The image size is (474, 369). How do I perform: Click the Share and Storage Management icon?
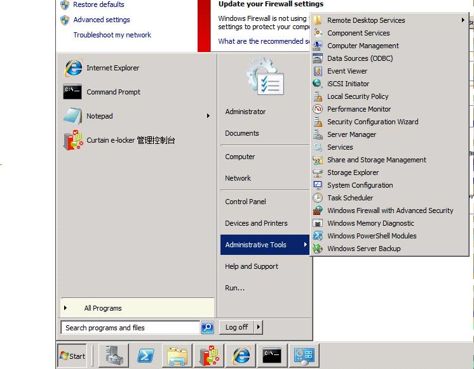pyautogui.click(x=318, y=160)
